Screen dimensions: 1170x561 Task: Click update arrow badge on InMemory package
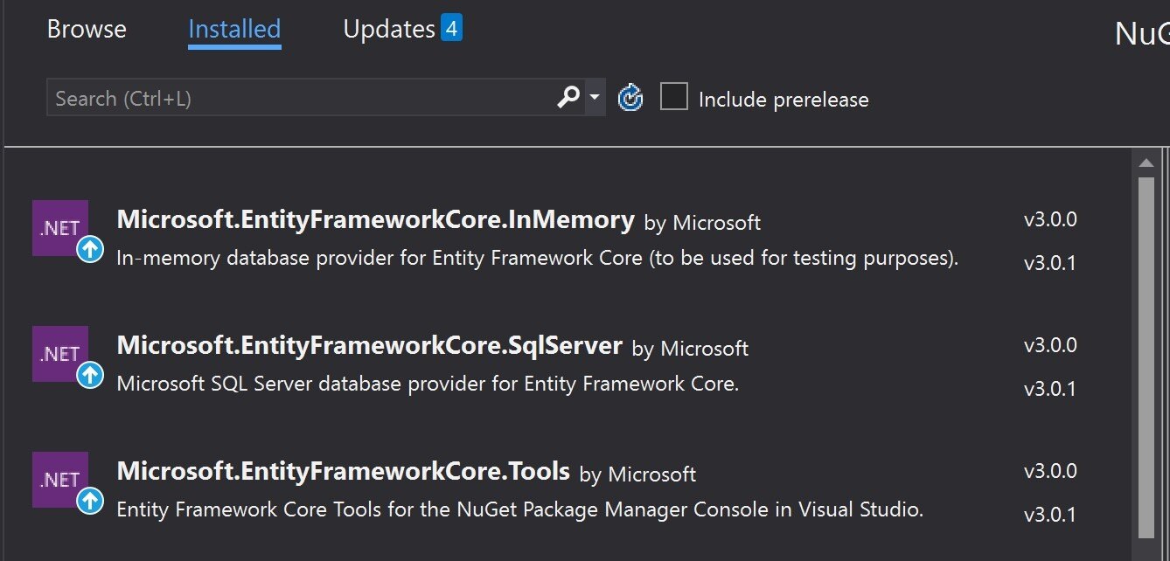click(x=89, y=250)
